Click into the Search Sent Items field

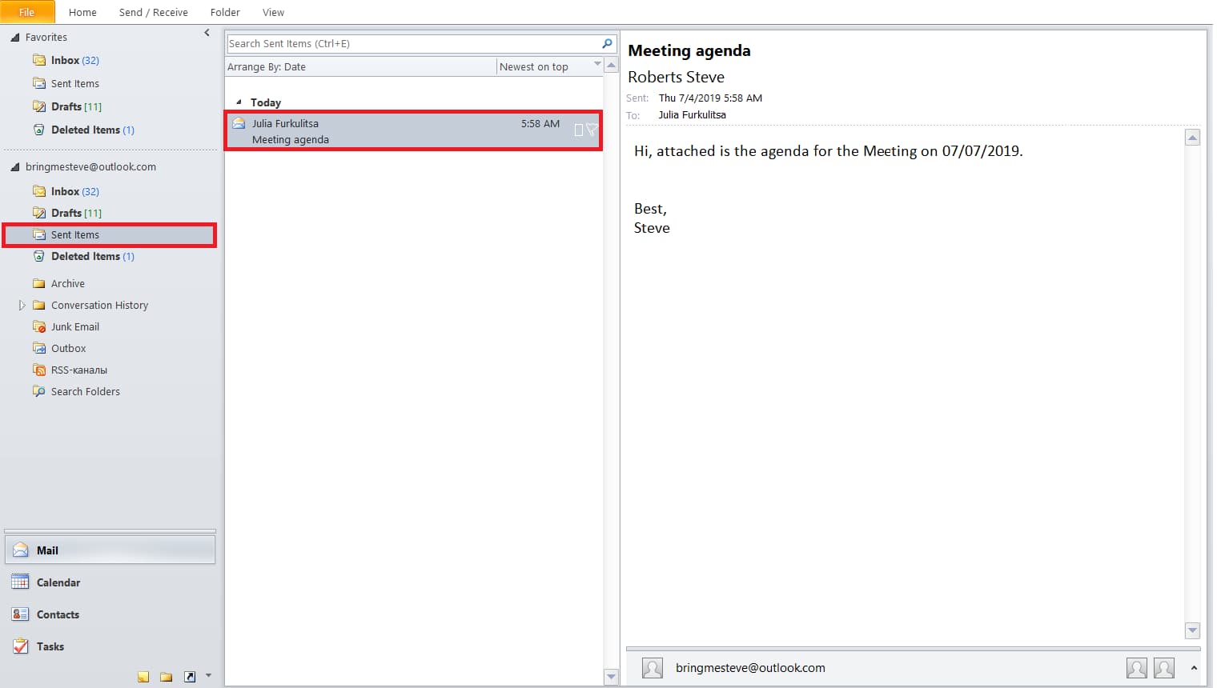[x=413, y=43]
